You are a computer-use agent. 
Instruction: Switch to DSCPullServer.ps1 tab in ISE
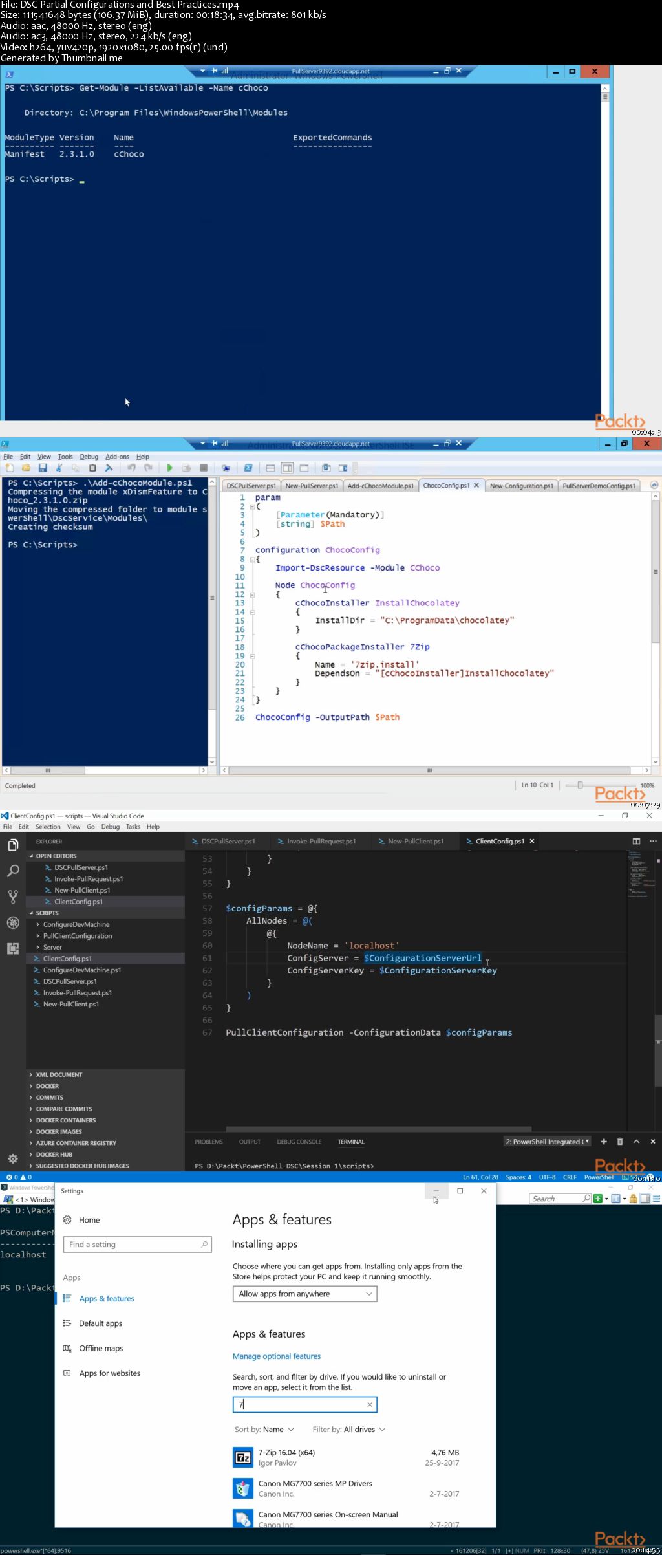pyautogui.click(x=251, y=486)
